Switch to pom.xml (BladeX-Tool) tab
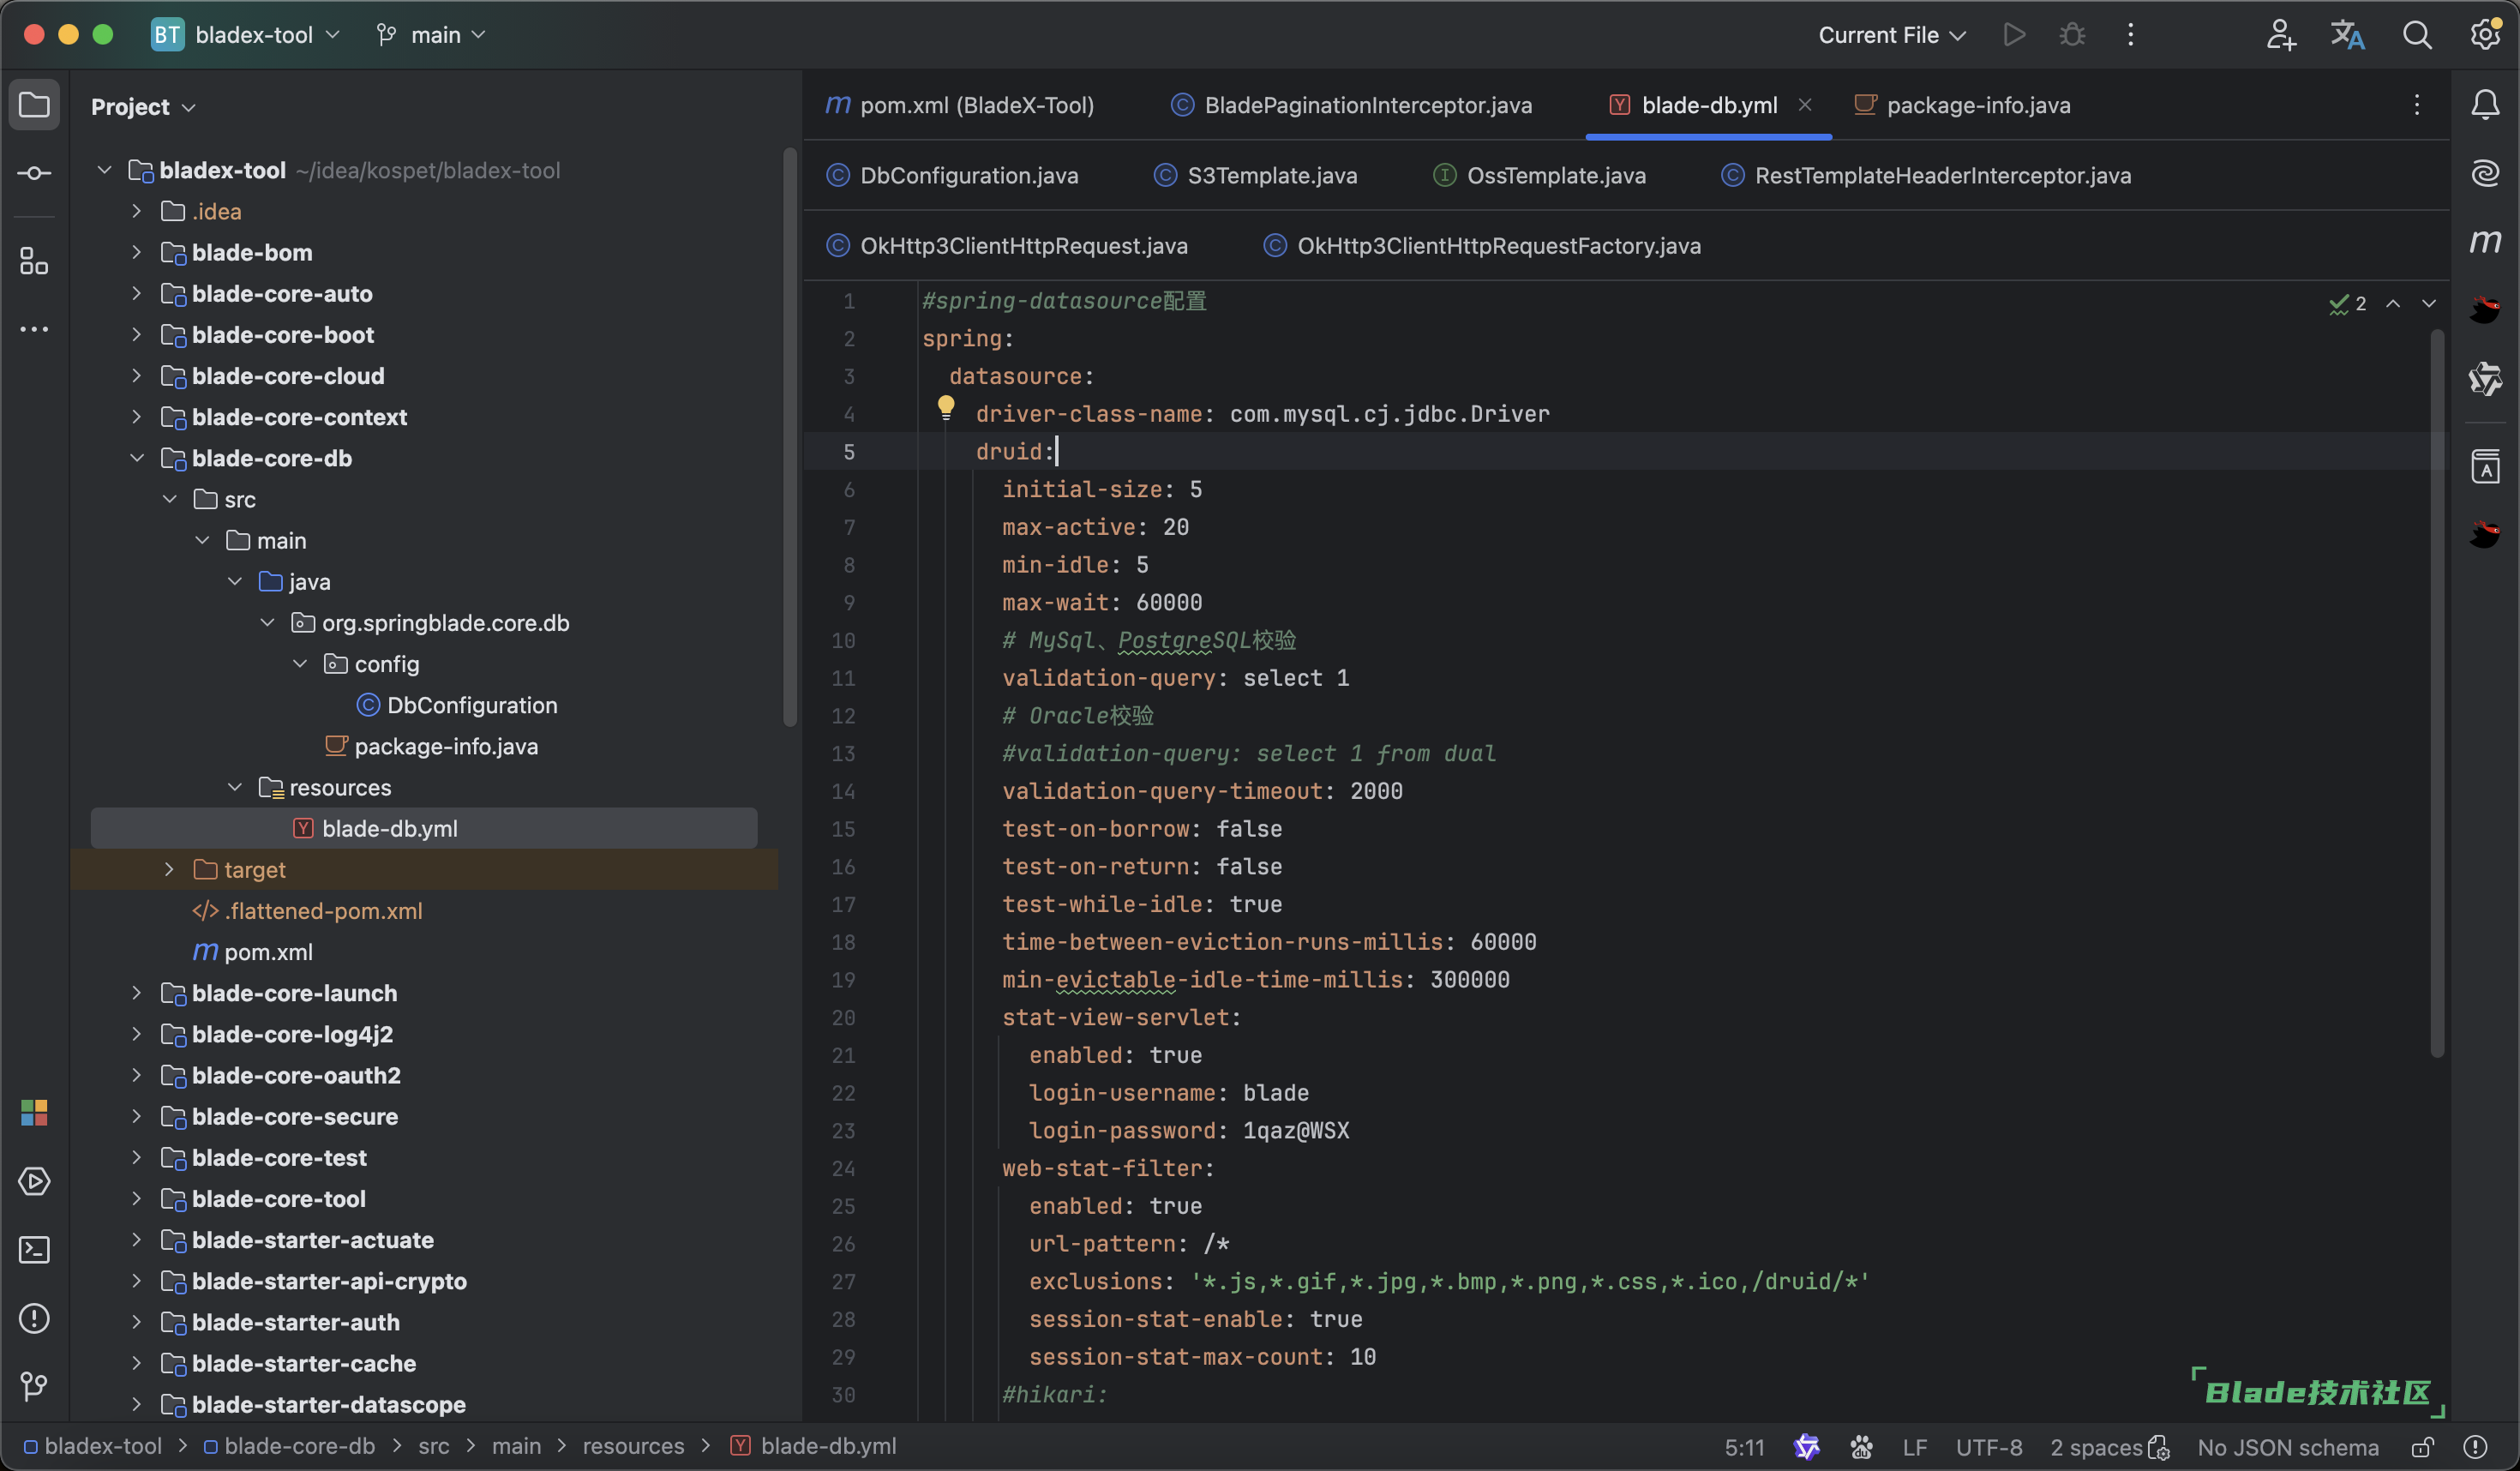The image size is (2520, 1471). click(960, 105)
